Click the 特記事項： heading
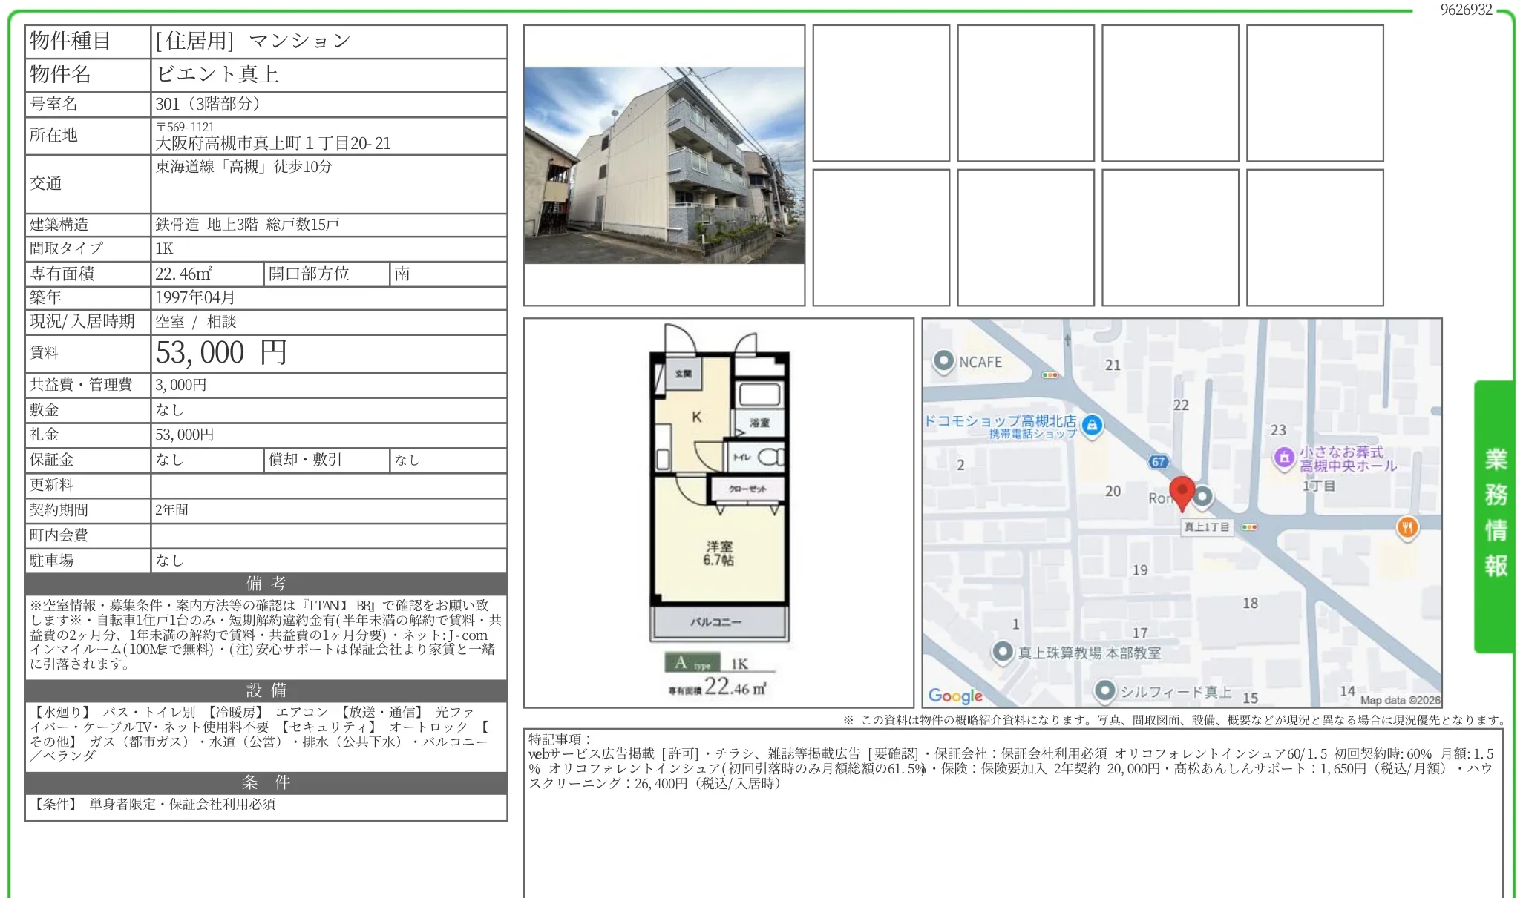 click(x=560, y=739)
